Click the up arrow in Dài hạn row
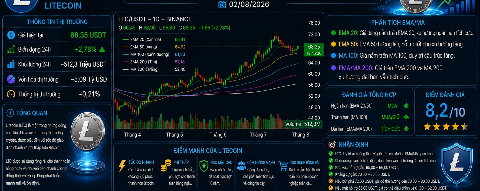 point(406,129)
